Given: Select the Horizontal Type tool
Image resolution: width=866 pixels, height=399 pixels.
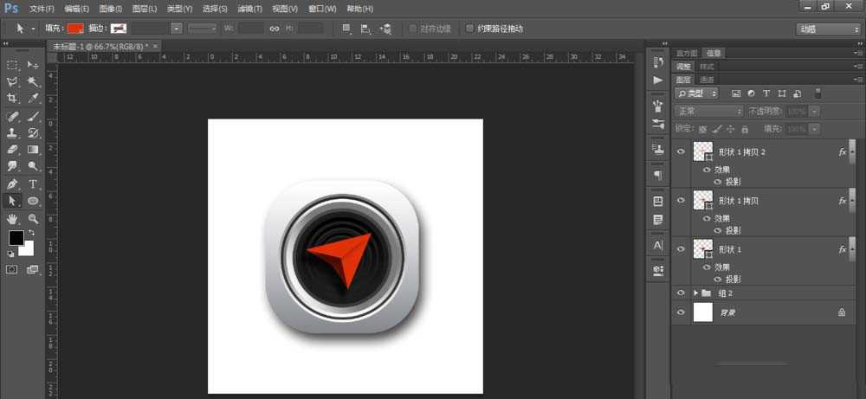Looking at the screenshot, I should click(x=33, y=184).
